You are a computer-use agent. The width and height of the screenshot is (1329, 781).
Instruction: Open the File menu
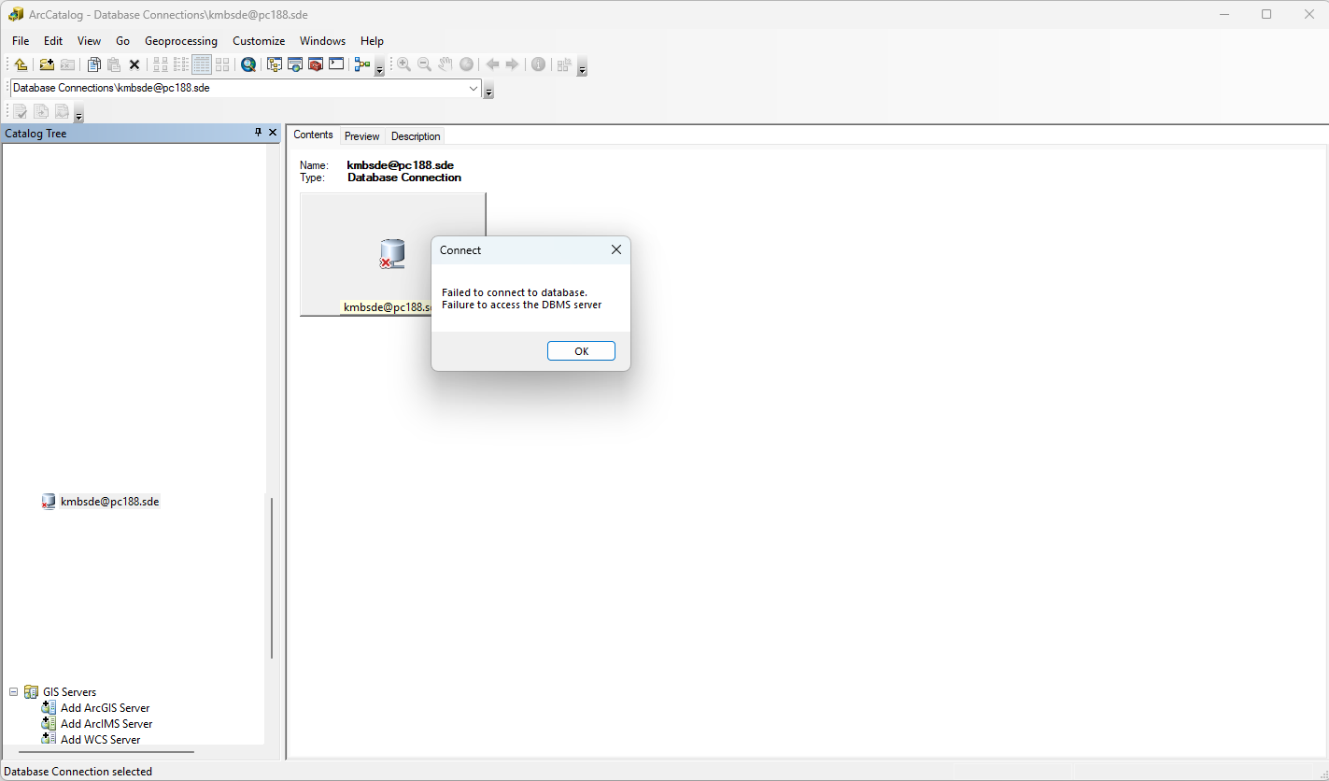(21, 41)
